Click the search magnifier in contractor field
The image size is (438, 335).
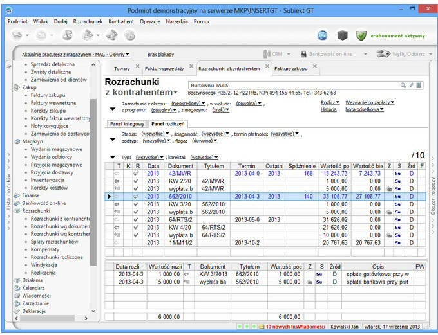click(x=403, y=85)
